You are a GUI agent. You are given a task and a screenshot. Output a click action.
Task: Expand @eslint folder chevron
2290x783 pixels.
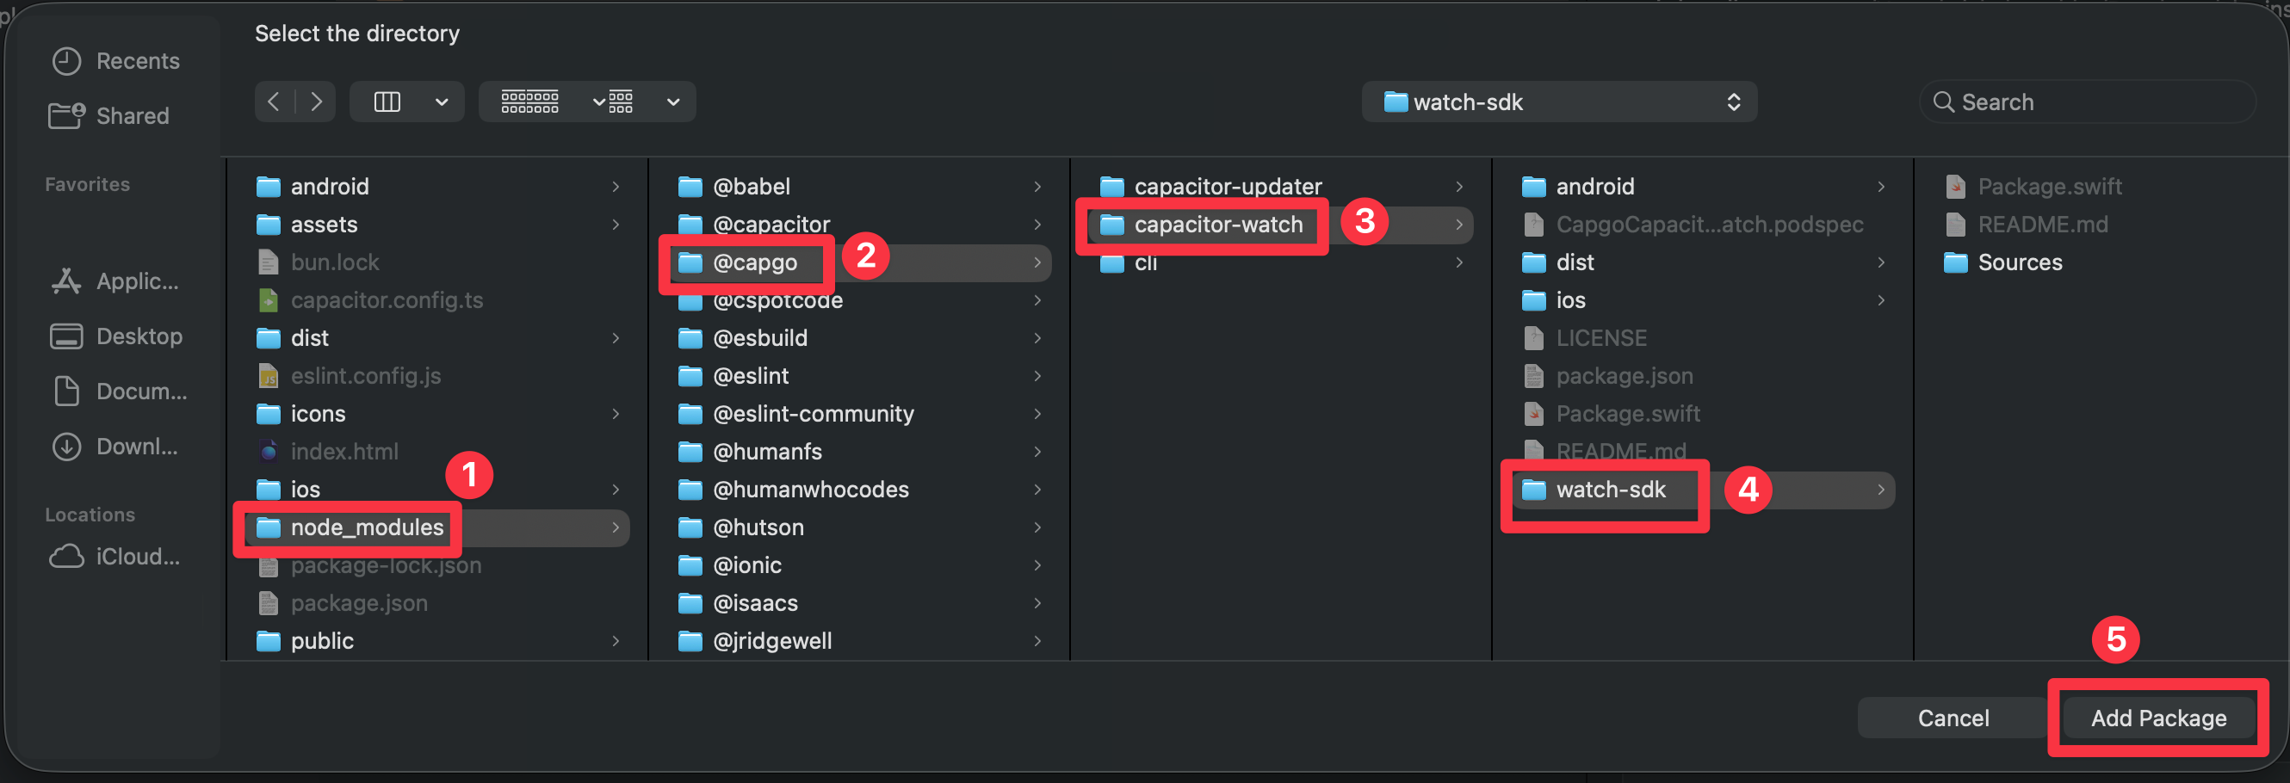[1037, 376]
